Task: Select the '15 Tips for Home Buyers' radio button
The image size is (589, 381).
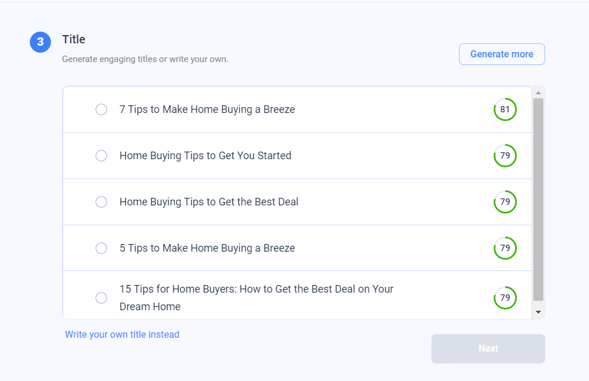Action: [x=101, y=298]
